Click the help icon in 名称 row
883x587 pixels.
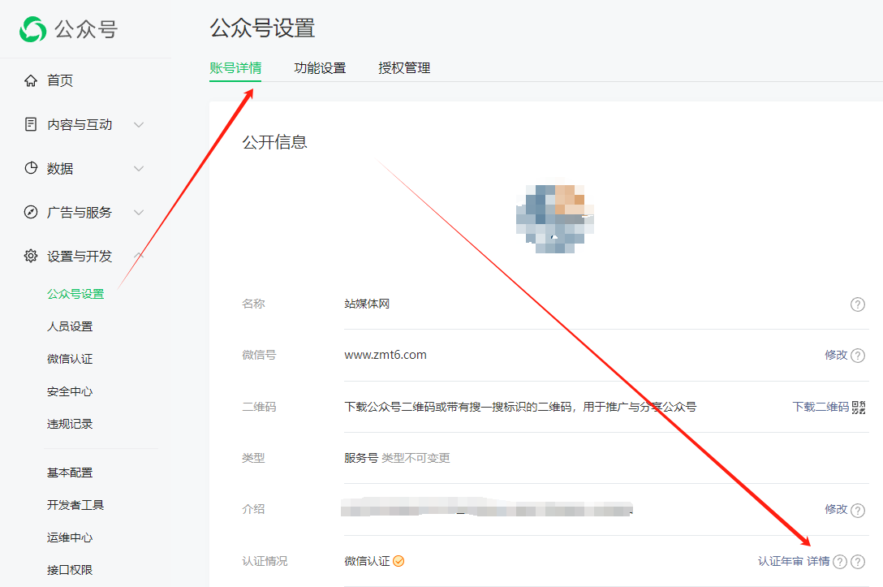857,304
